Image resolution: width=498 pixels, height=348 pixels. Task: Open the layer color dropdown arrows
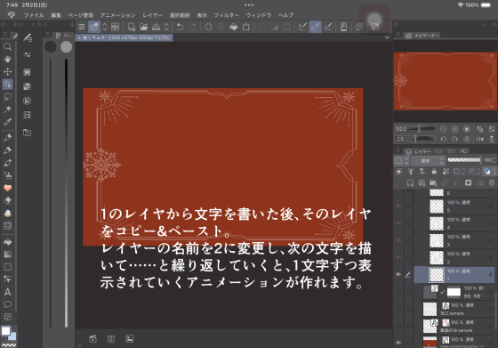point(494,172)
